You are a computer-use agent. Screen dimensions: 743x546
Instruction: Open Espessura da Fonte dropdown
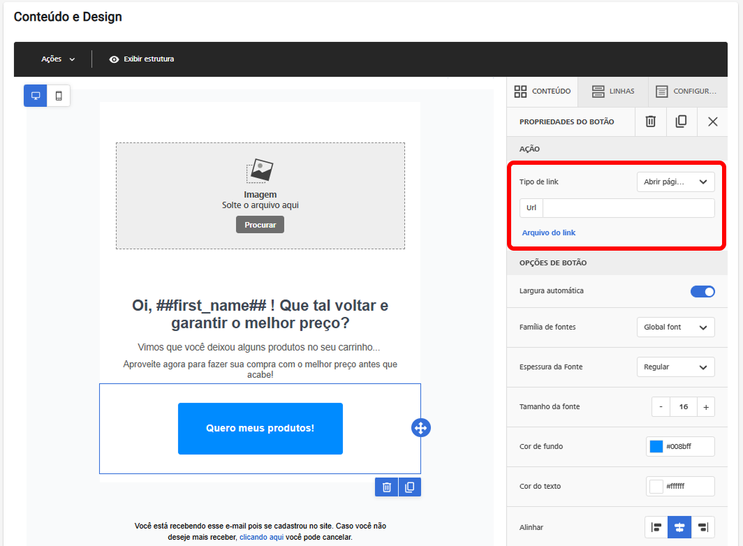[676, 367]
